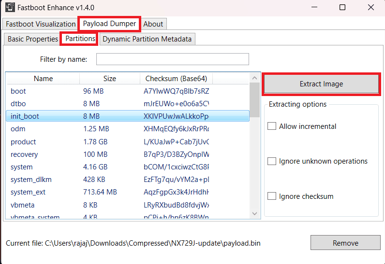Screen dimensions: 385x264
Task: Click checksum starting with A7YlwWQ7
Action: coord(176,91)
